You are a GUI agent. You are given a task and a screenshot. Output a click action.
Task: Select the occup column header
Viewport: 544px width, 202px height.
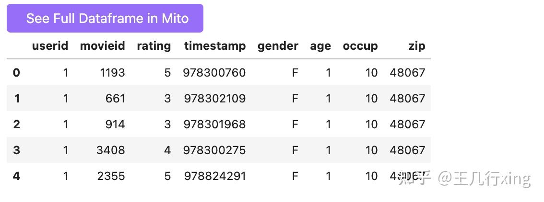click(x=360, y=46)
